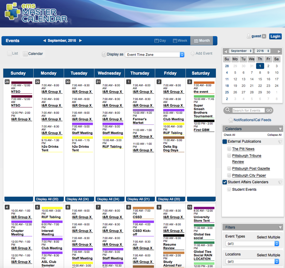Open Notifications/iCal Feeds via the star icon
The image size is (285, 268).
pos(230,120)
